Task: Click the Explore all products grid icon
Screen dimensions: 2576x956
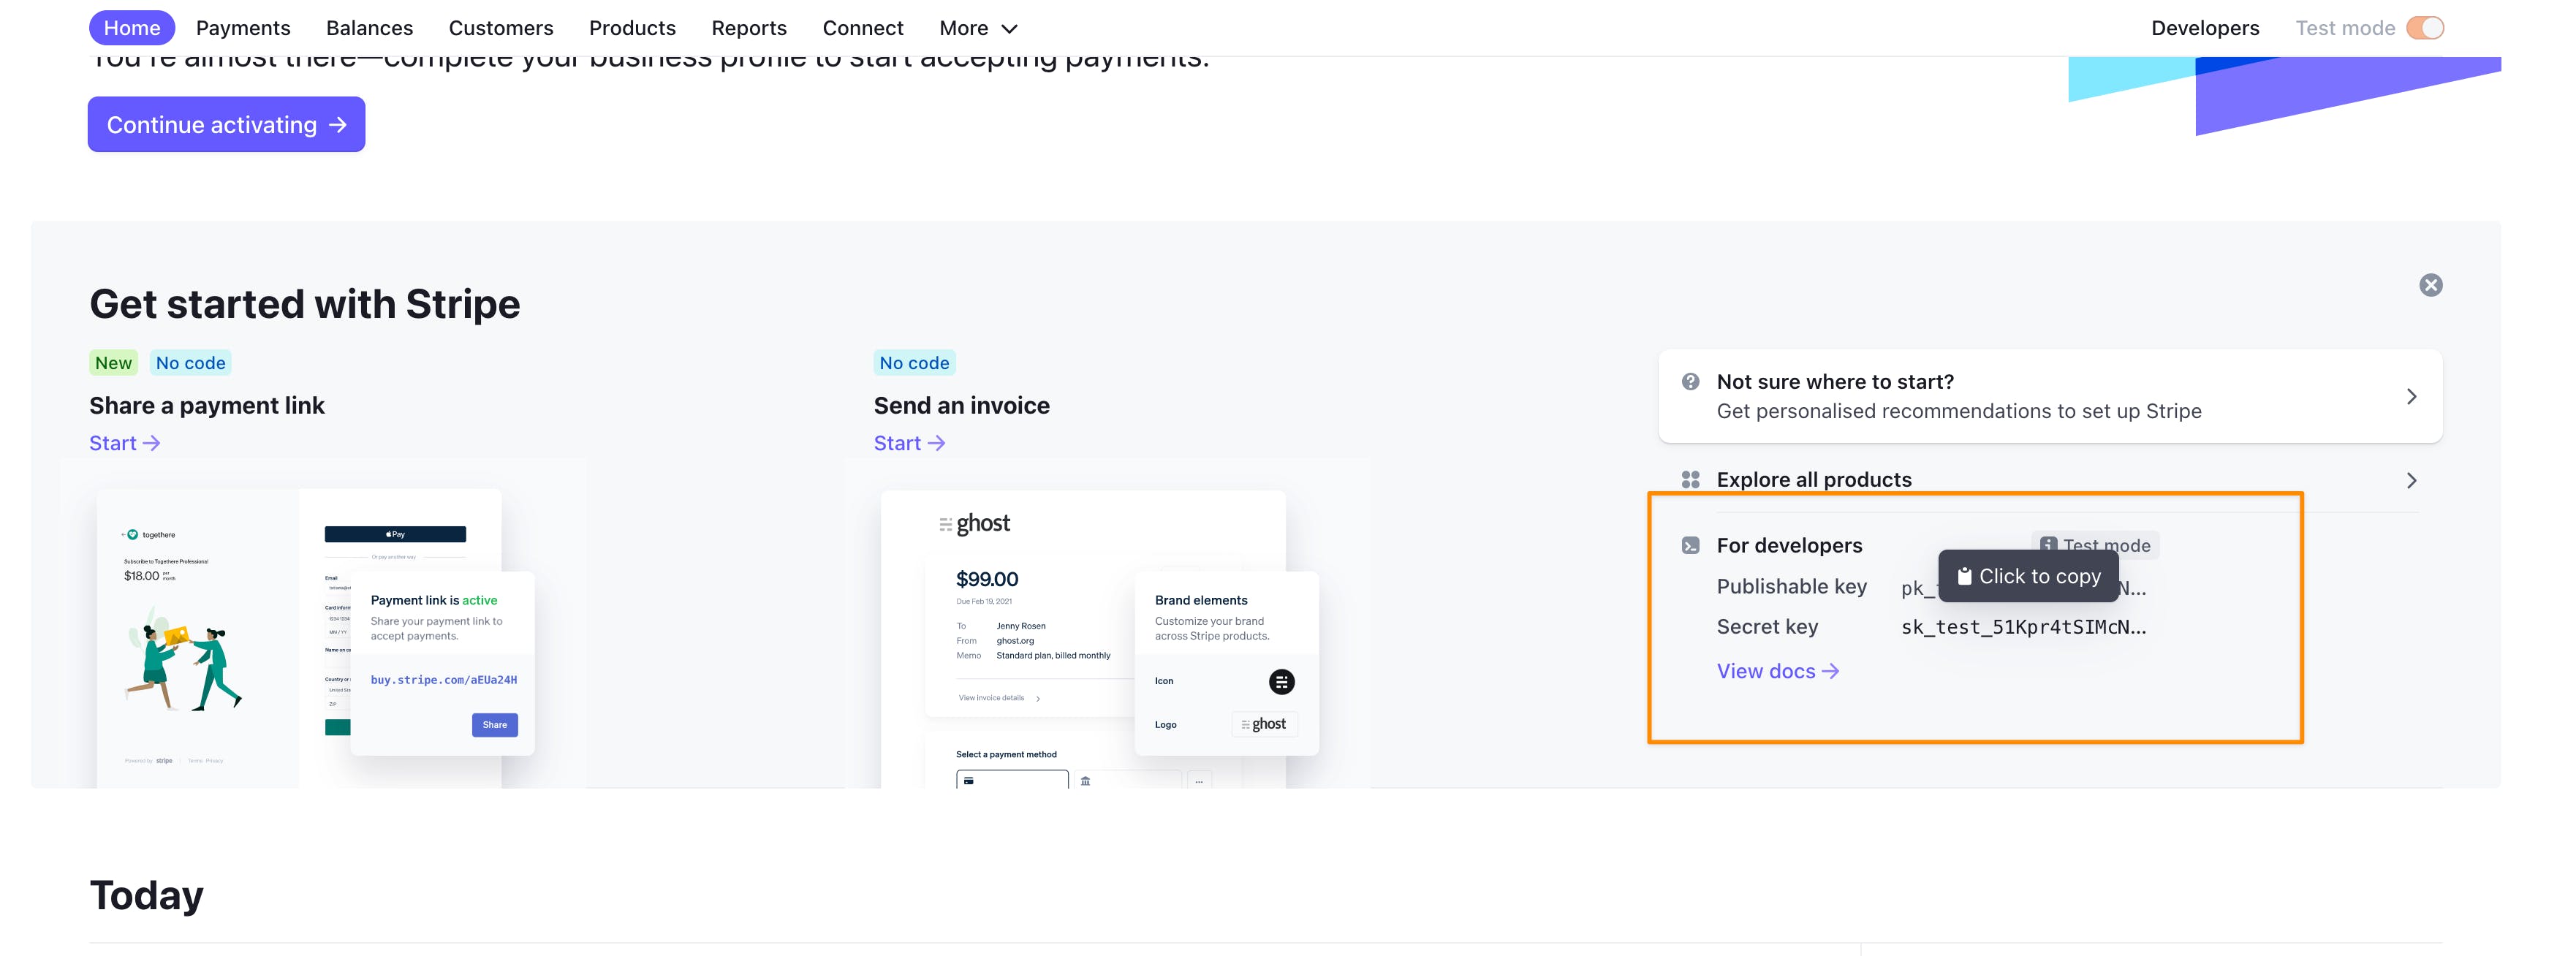Action: point(1690,480)
